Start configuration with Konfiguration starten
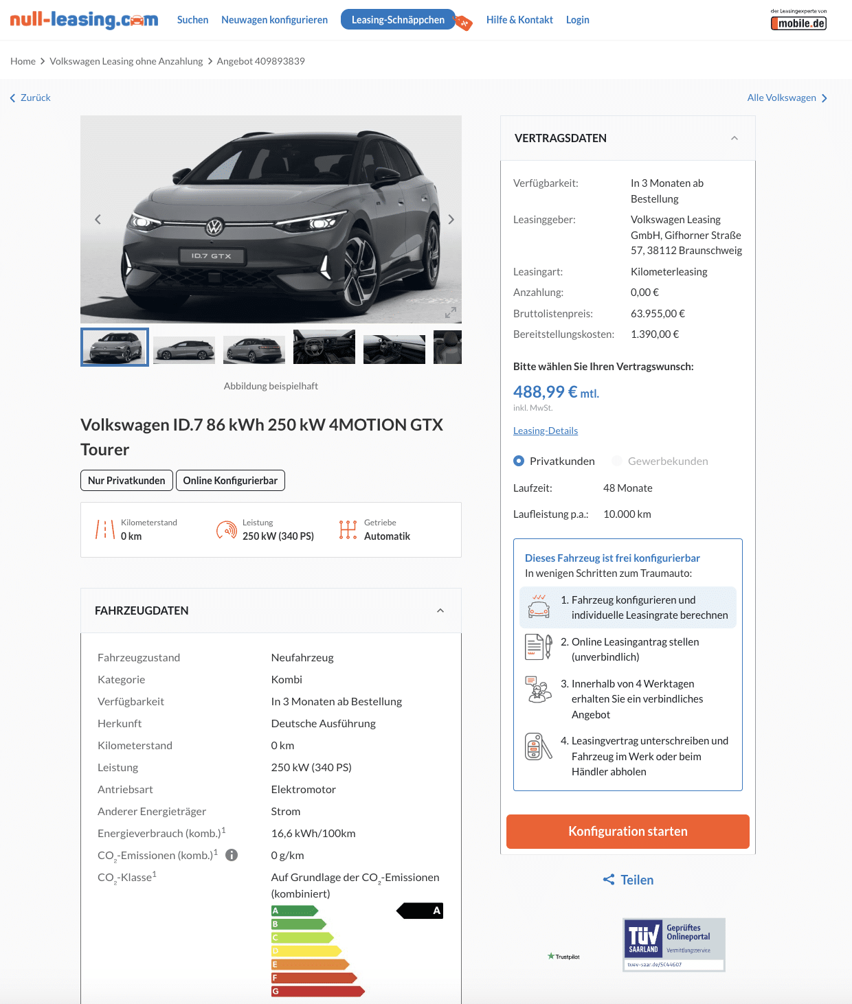The width and height of the screenshot is (852, 1004). coord(628,832)
